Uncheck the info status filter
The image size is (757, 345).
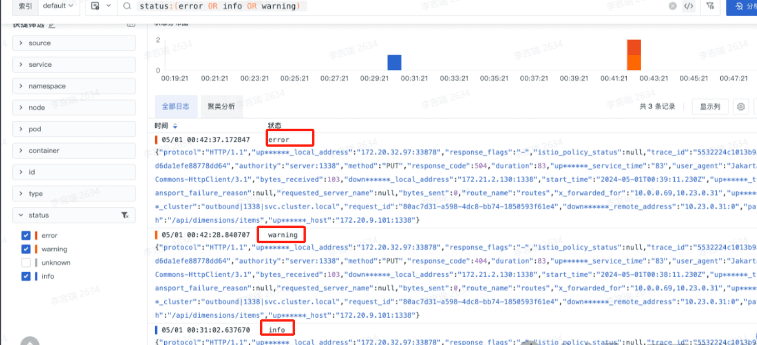26,276
